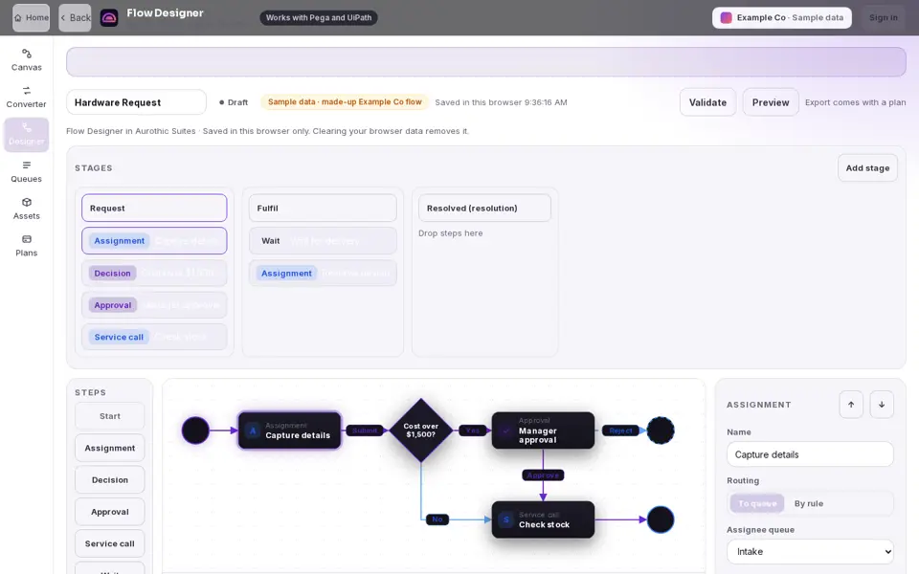Click the Back button

[x=75, y=17]
